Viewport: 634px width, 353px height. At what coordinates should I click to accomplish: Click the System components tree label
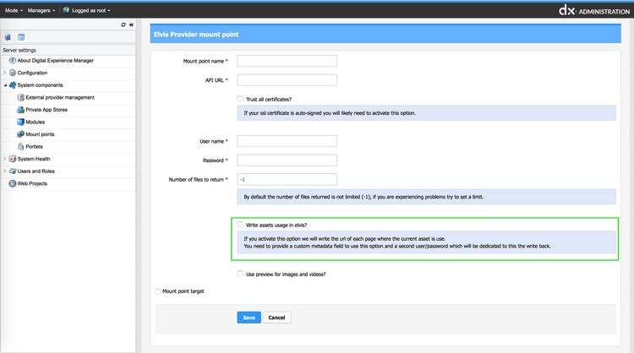click(40, 85)
